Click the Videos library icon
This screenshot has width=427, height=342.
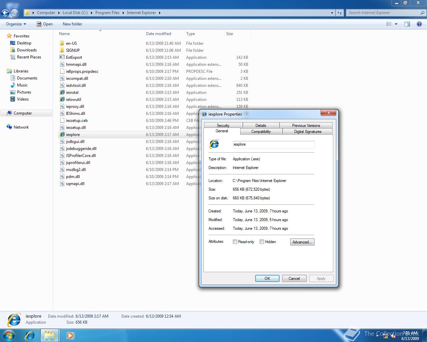(13, 99)
